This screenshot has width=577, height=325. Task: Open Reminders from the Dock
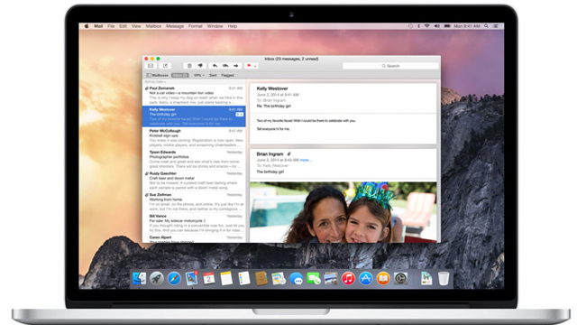243,279
